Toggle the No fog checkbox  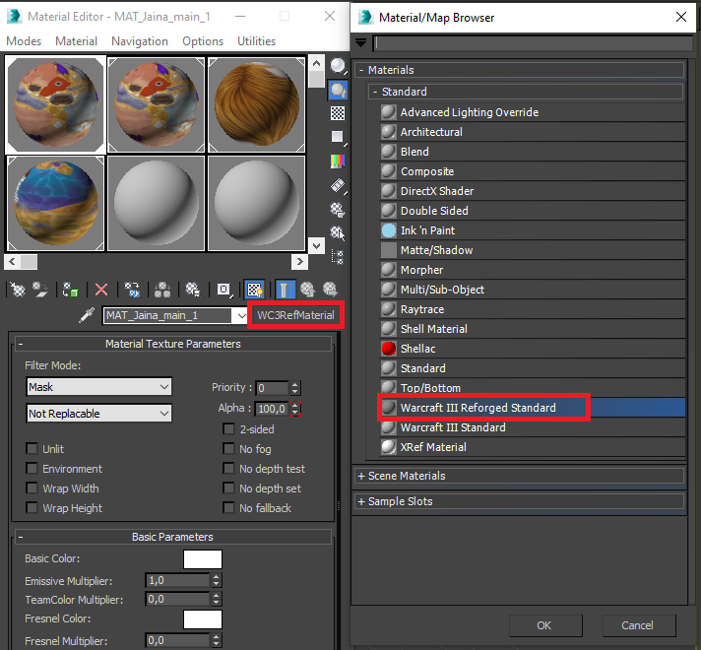(228, 449)
